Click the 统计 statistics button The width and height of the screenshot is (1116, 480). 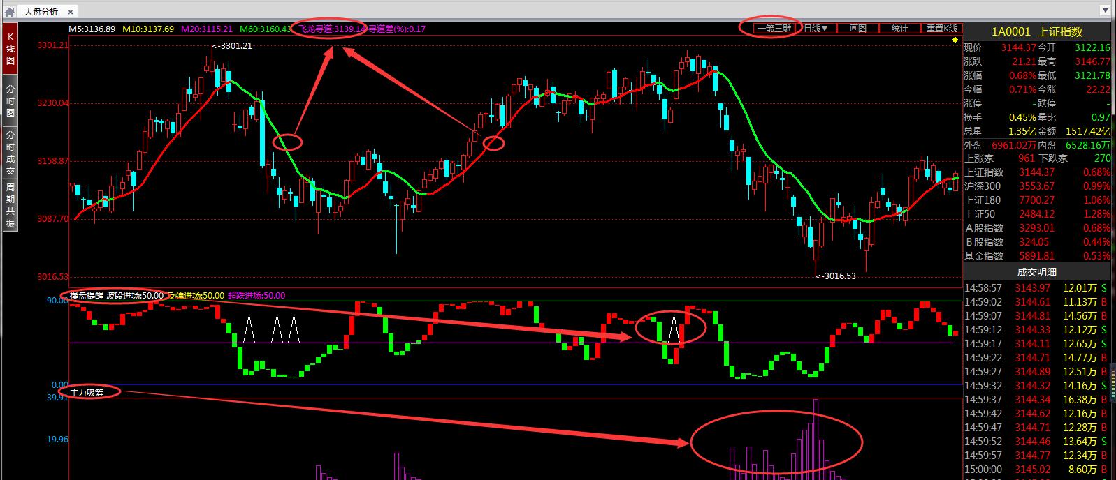click(900, 29)
